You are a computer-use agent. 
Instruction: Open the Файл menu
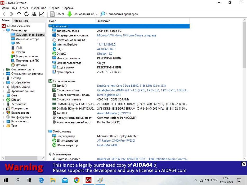(5, 8)
